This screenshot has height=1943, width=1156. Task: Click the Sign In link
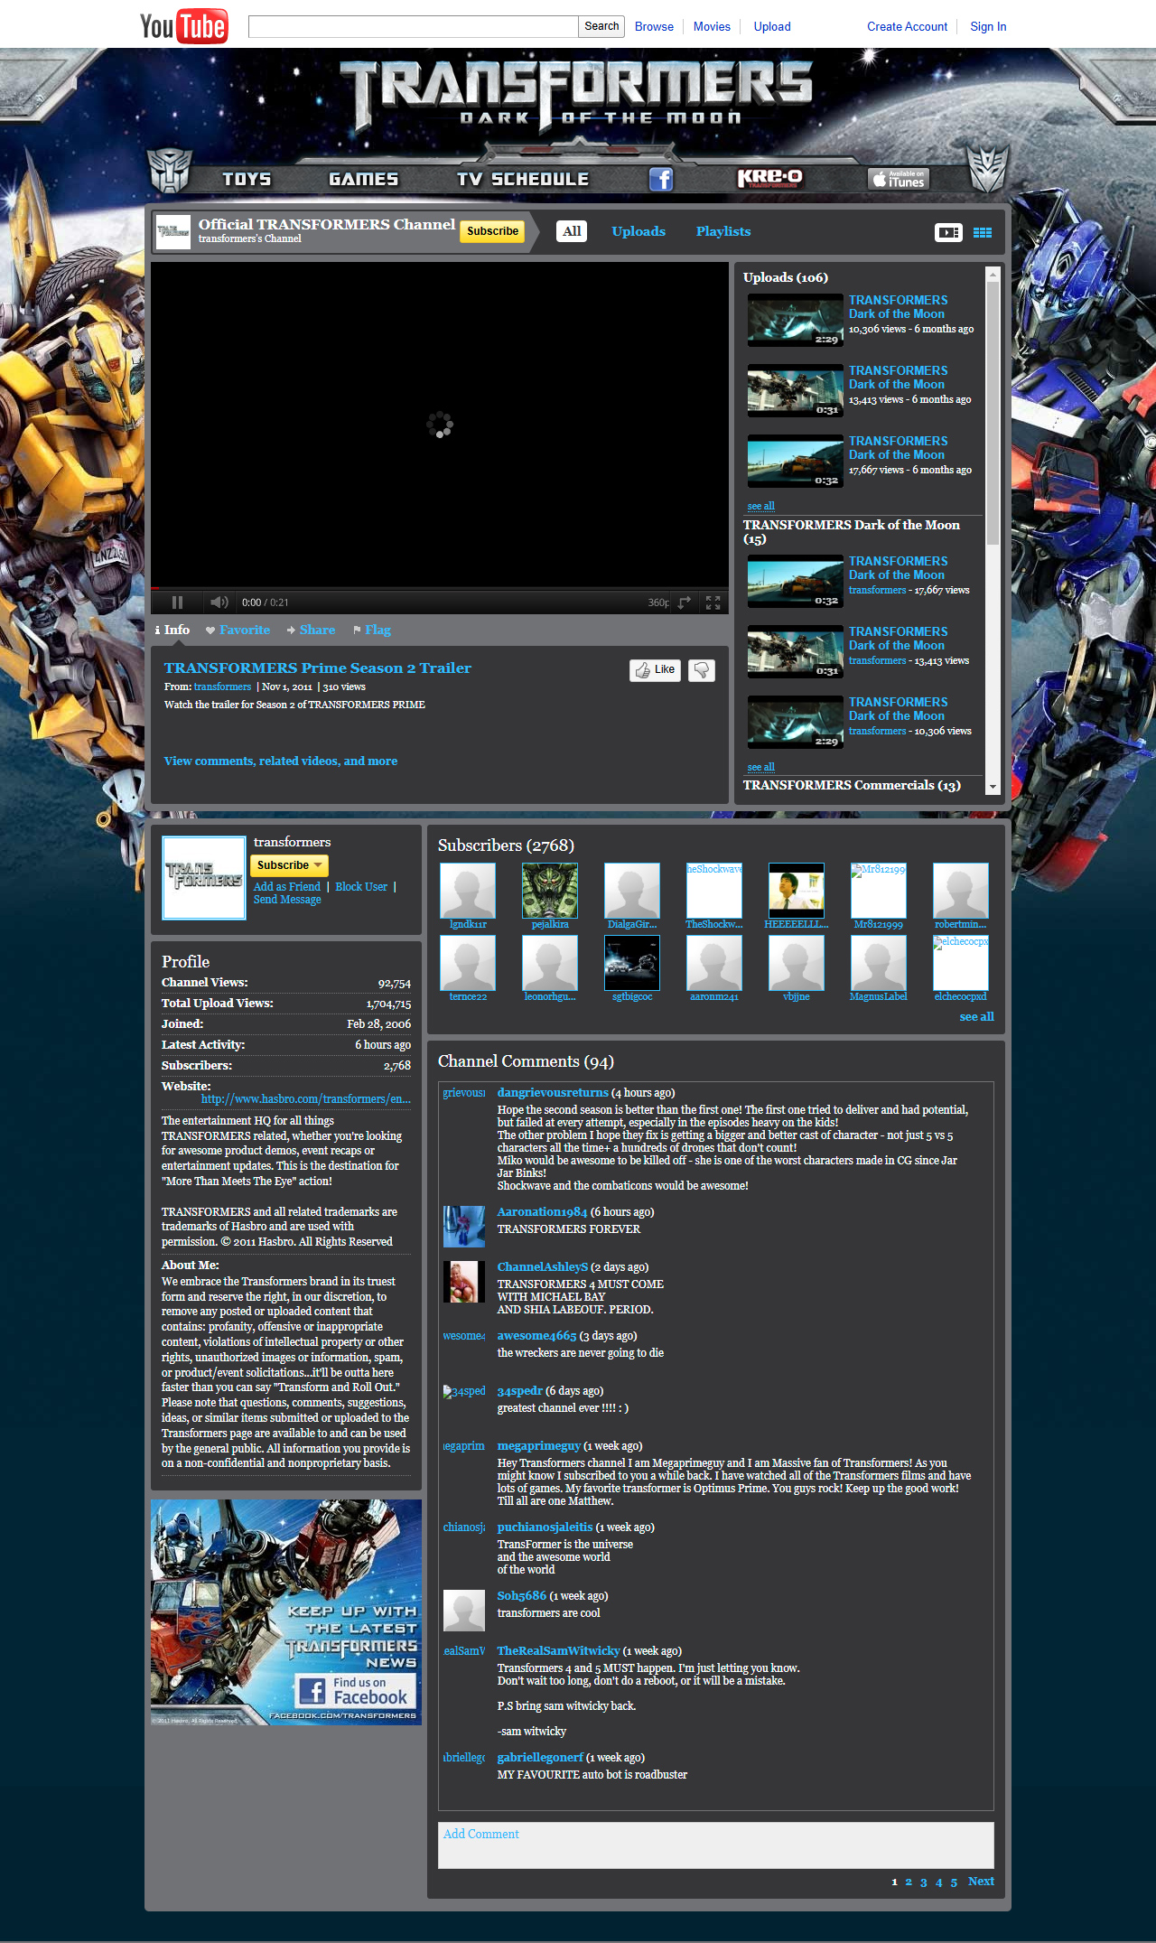(x=988, y=26)
